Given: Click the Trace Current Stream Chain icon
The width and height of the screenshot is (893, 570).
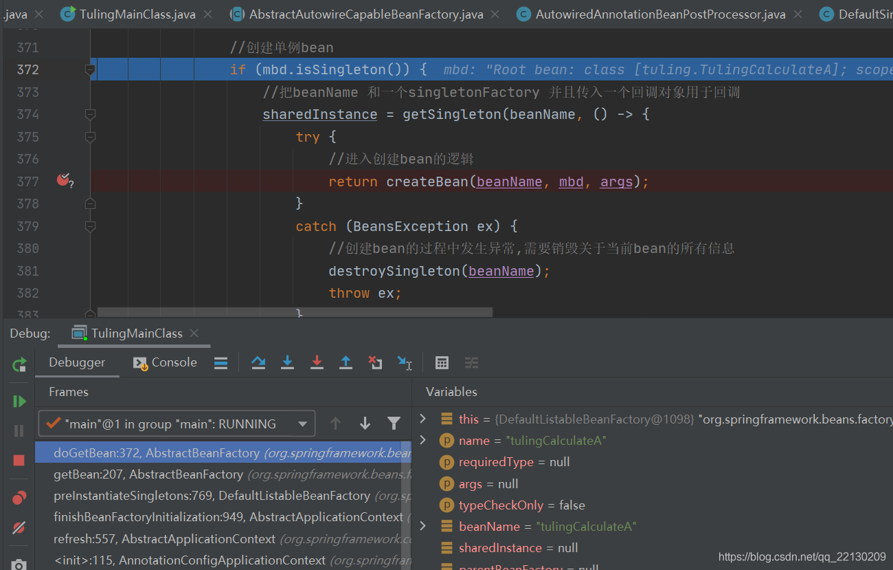Looking at the screenshot, I should click(471, 362).
